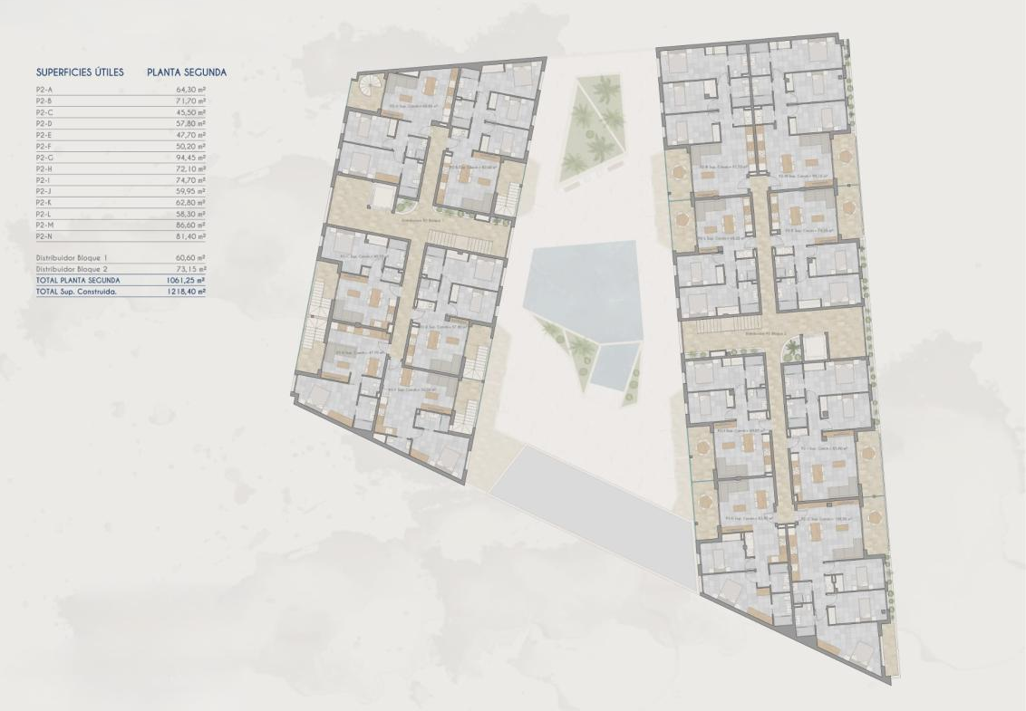Click the P2-M area value 86,60 m²
Viewport: 1026px width, 711px height.
coord(191,225)
